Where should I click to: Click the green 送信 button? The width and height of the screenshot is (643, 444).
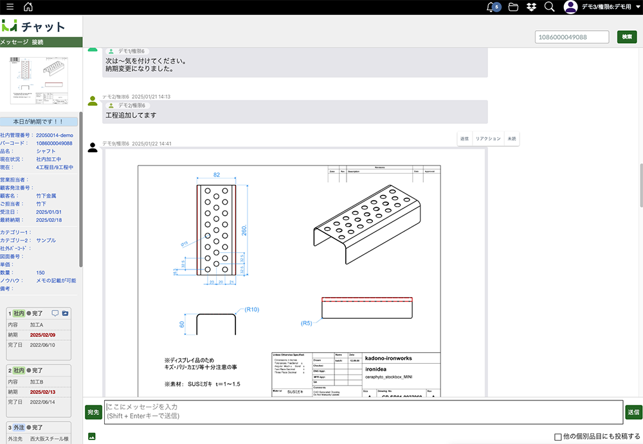point(633,412)
